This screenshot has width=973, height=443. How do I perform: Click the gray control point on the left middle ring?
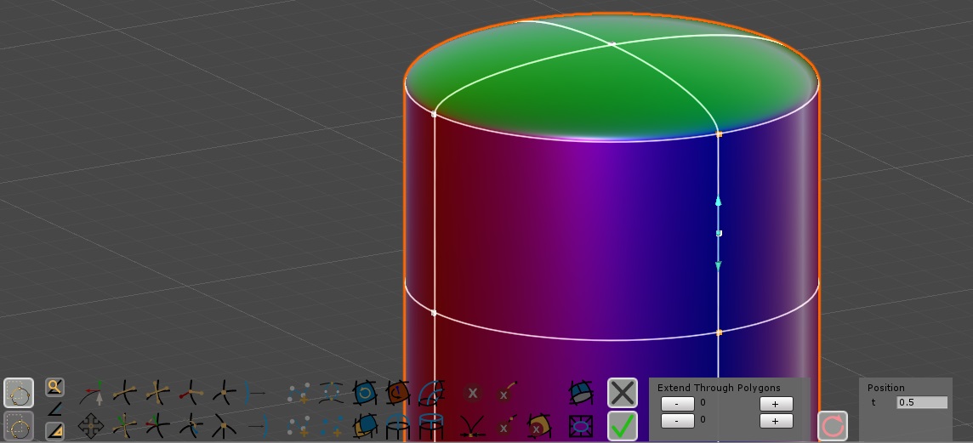(434, 313)
